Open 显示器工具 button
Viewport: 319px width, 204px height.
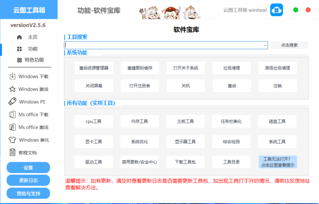(185, 142)
